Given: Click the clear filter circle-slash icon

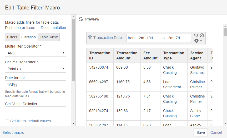Looking at the screenshot, I should tap(202, 35).
